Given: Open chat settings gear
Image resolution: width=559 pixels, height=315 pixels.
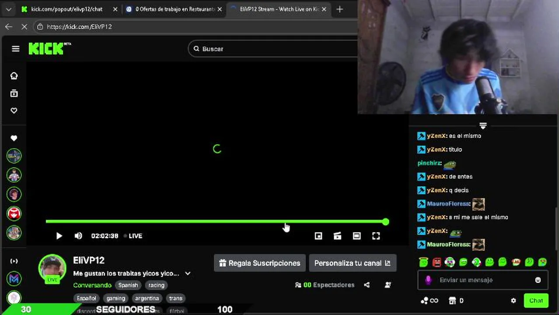Looking at the screenshot, I should (x=514, y=301).
